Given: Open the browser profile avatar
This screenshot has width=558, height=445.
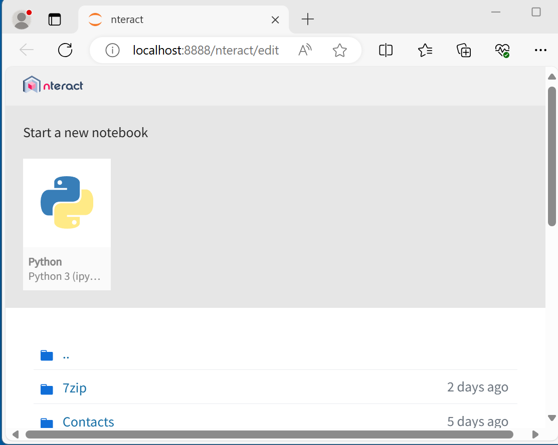Looking at the screenshot, I should [22, 20].
